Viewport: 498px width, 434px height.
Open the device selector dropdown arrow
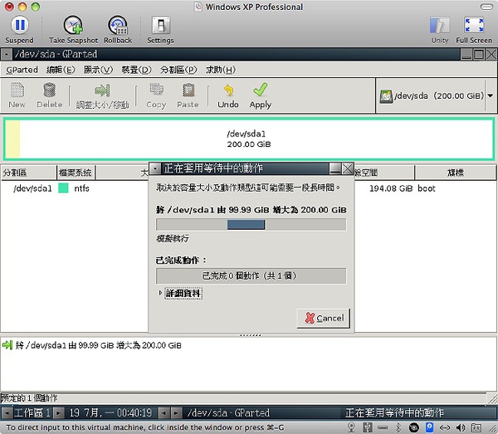491,95
